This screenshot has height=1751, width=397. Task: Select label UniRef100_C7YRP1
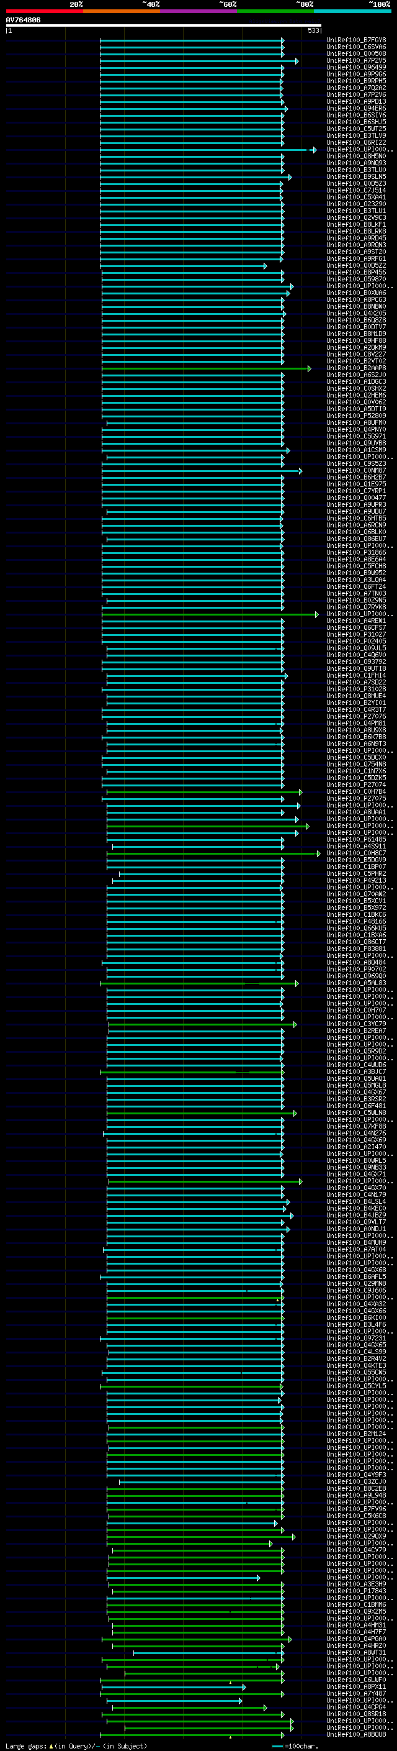(355, 491)
